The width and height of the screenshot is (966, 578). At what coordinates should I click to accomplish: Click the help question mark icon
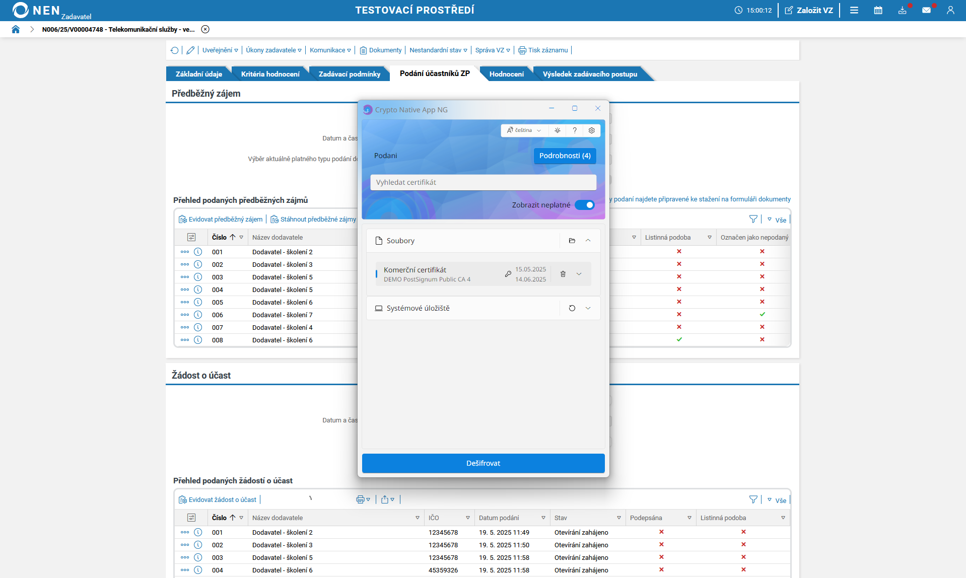(x=575, y=130)
